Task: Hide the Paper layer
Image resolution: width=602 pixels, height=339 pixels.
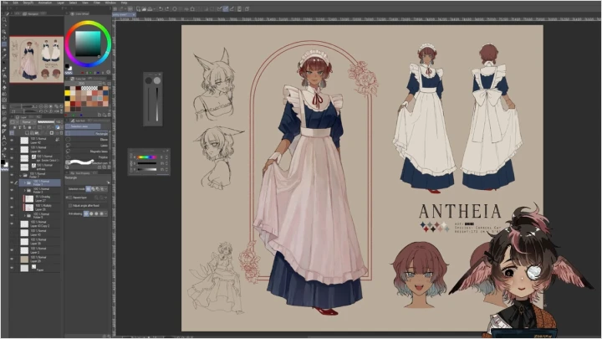Action: [12, 267]
